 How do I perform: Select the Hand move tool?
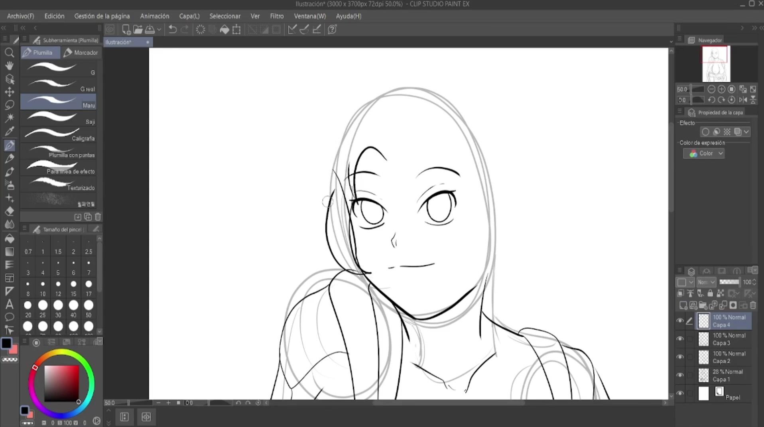[9, 66]
